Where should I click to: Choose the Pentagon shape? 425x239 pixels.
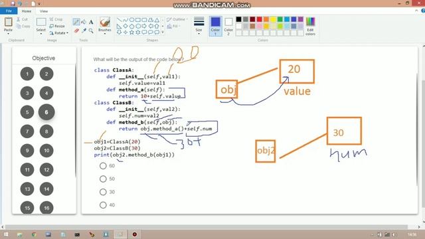pyautogui.click(x=131, y=26)
